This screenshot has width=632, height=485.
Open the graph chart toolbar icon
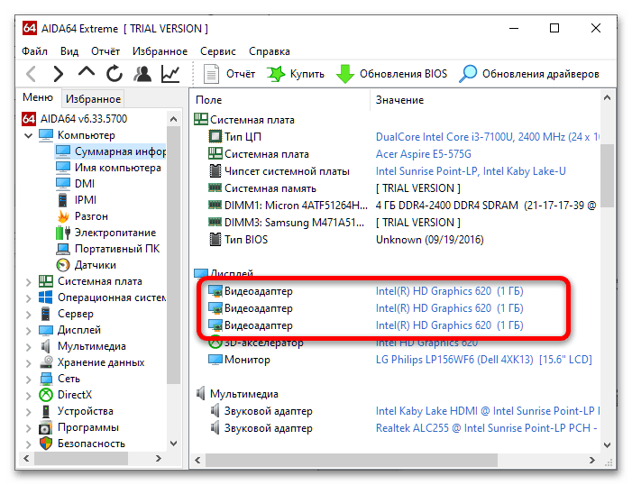[170, 74]
